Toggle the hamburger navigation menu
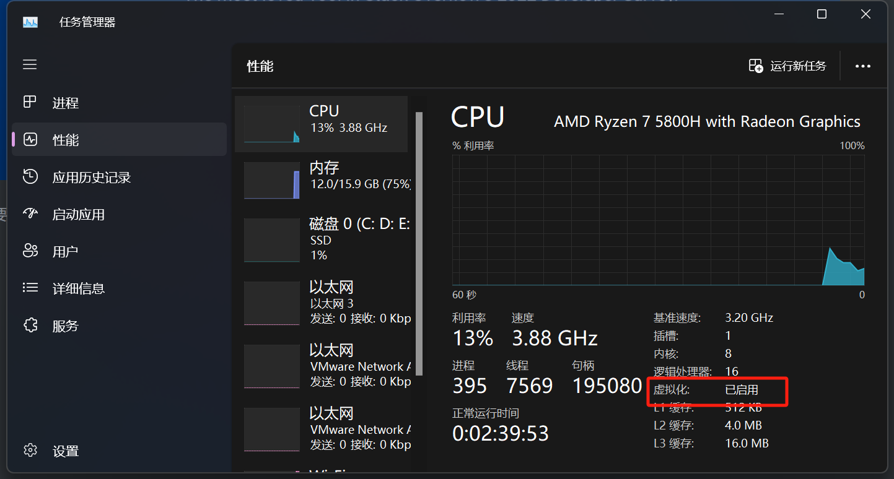Screen dimensions: 894x479 (x=30, y=64)
